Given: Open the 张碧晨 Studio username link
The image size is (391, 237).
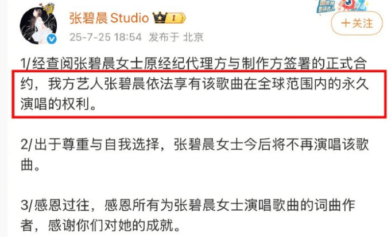Looking at the screenshot, I should point(109,18).
